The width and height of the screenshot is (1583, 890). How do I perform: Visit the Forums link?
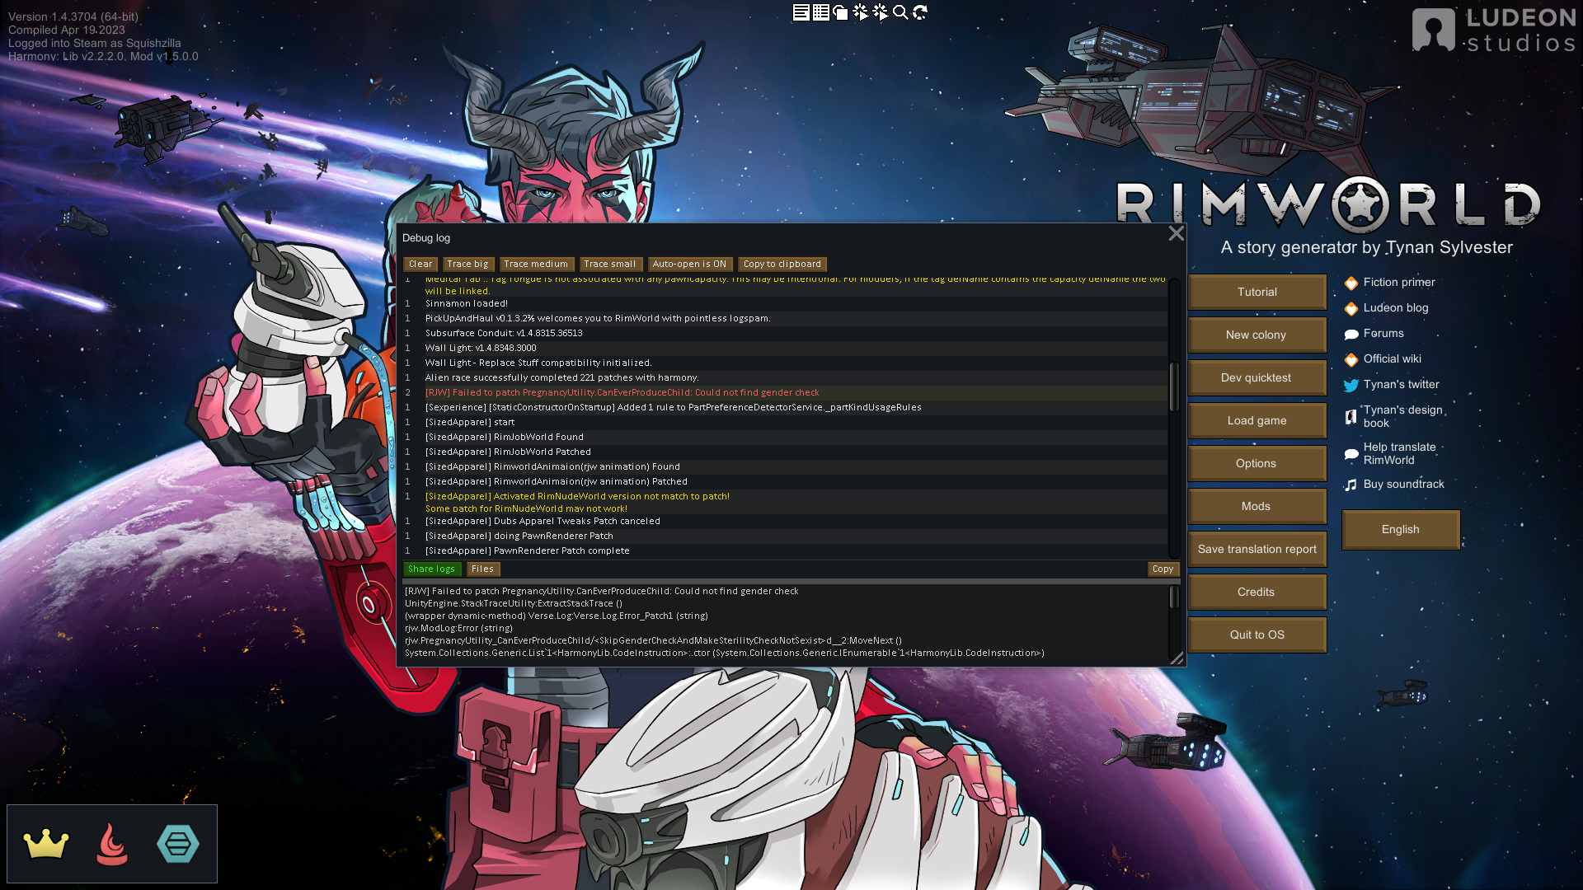point(1374,334)
